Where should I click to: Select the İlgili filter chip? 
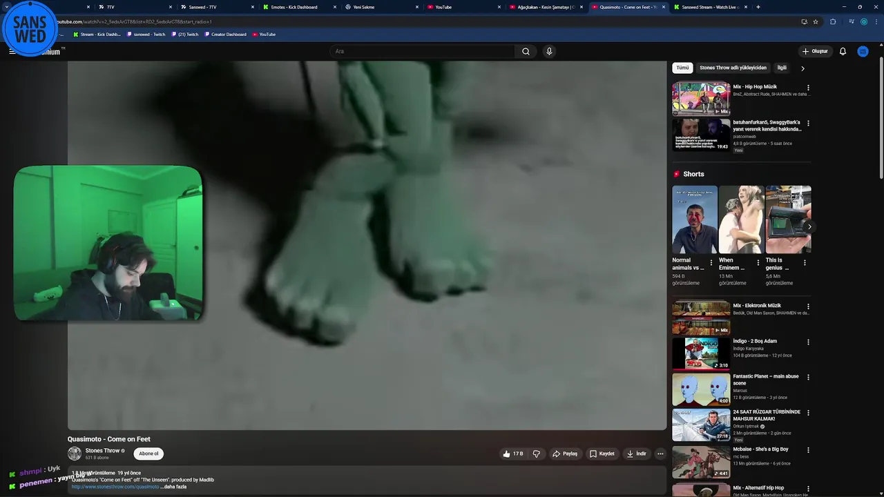[782, 68]
